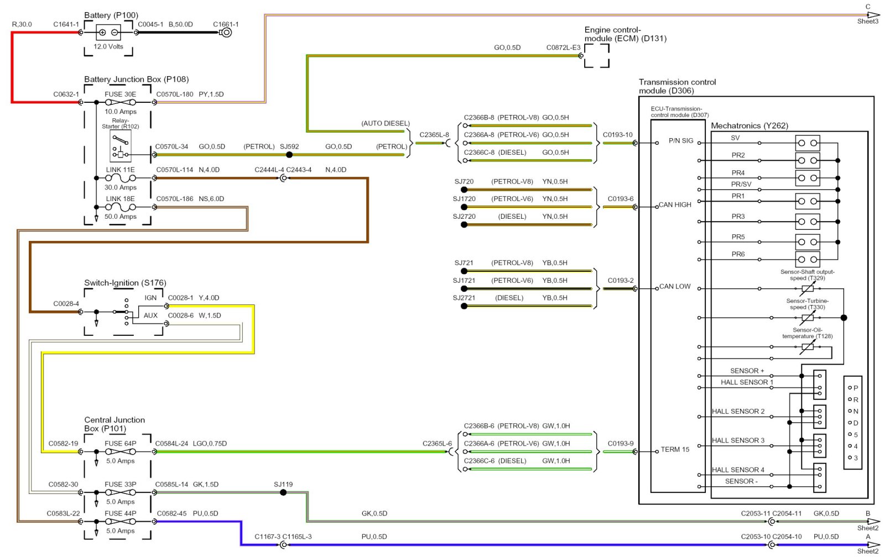Click the Relay-Starter (R102) relay symbol
This screenshot has height=558, width=885.
(x=121, y=146)
